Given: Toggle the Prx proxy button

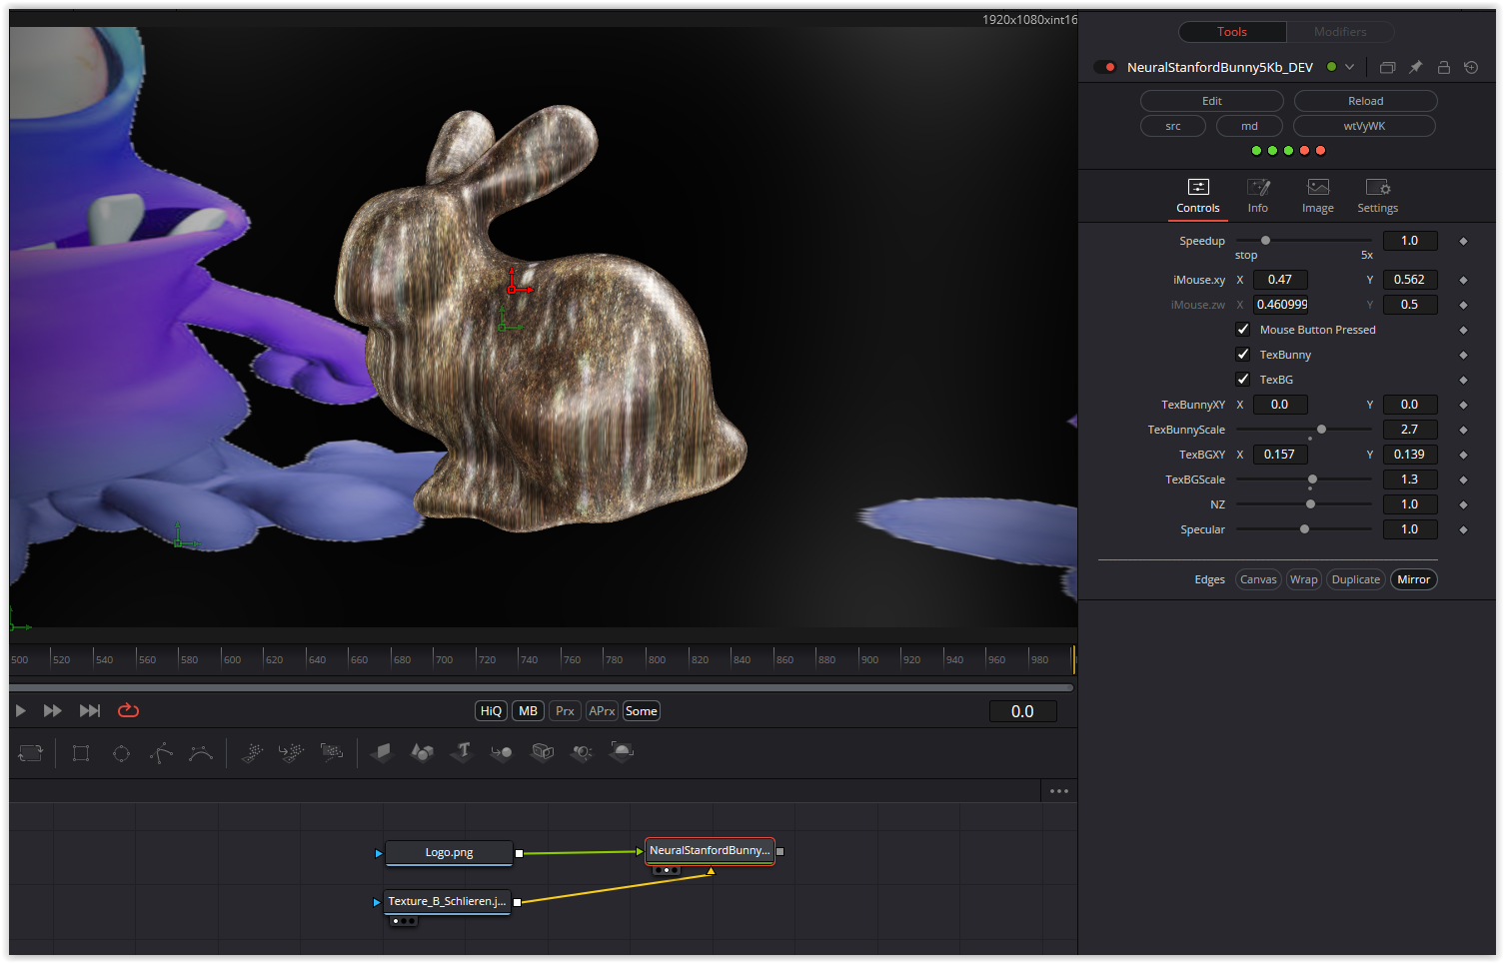Looking at the screenshot, I should [565, 711].
